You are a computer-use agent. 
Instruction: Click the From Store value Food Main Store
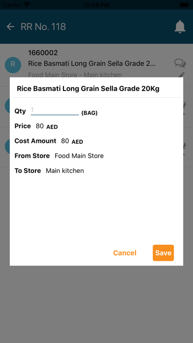79,156
